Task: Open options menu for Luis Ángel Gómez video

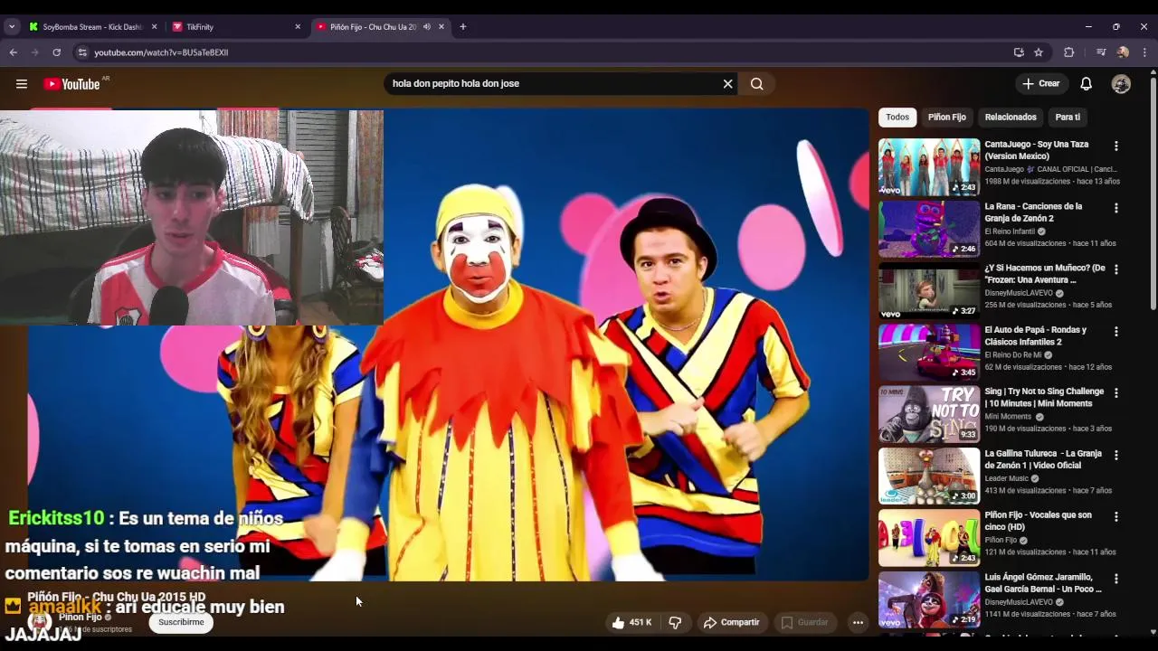Action: click(1115, 579)
